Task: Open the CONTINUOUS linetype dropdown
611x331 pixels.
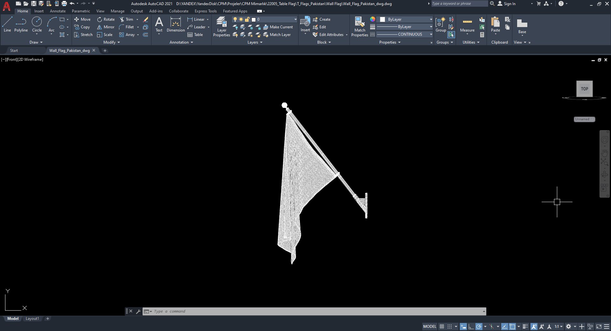Action: [x=404, y=34]
